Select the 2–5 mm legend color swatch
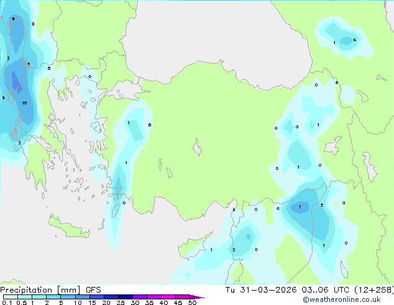 53,297
